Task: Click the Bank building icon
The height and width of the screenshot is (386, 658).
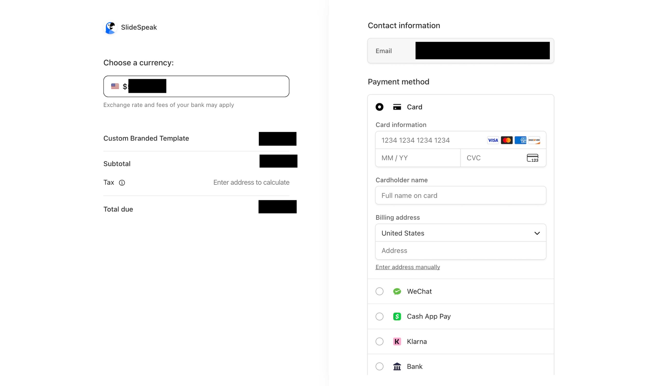Action: [397, 366]
